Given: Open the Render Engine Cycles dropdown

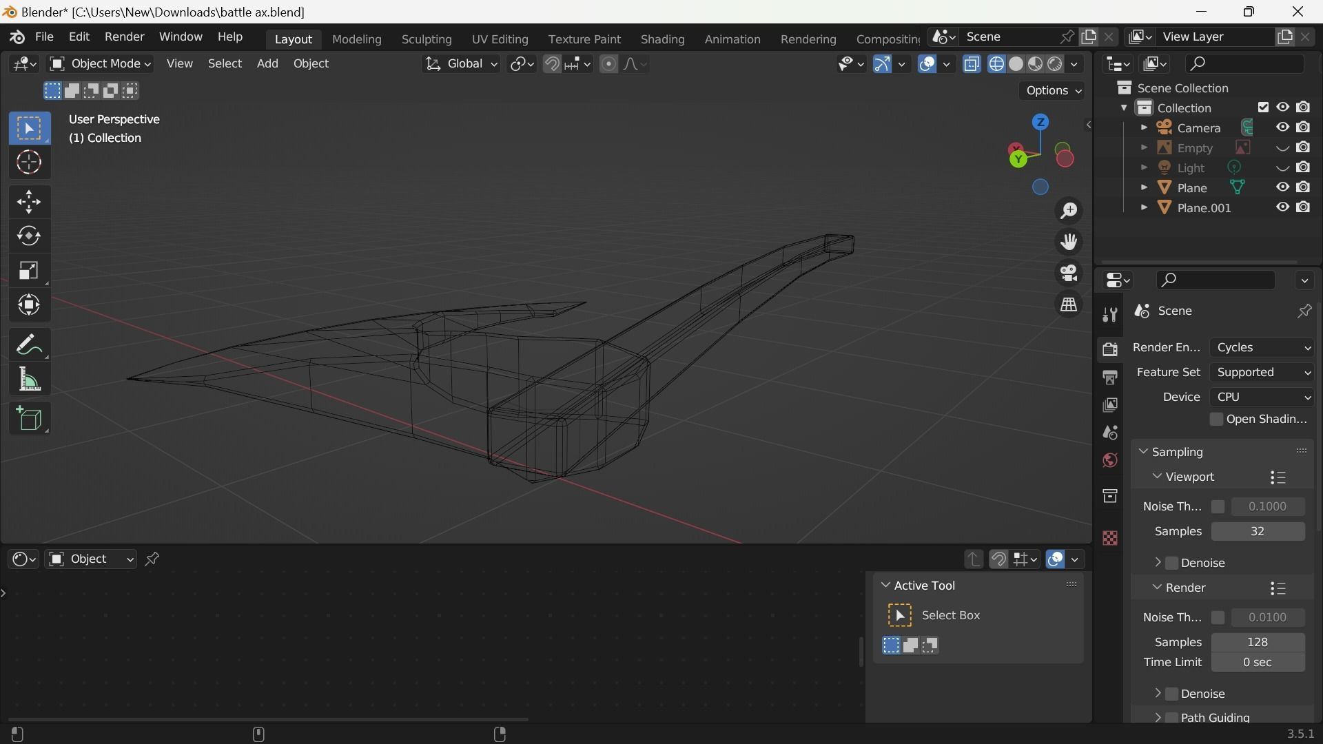Looking at the screenshot, I should click(1262, 348).
